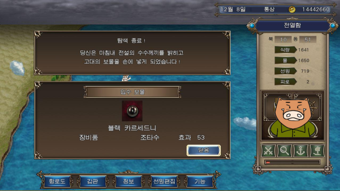
Task: Click the 기능 function button
Action: pos(200,181)
